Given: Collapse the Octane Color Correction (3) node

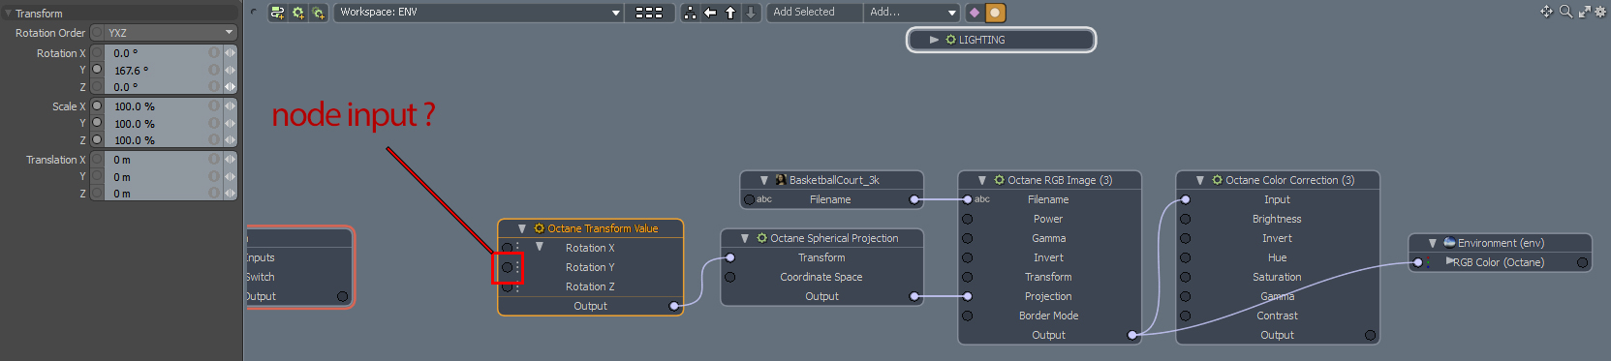Looking at the screenshot, I should pos(1200,180).
